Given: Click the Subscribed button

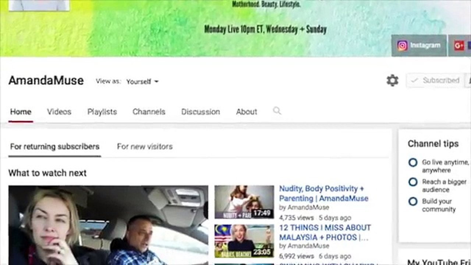Looking at the screenshot, I should click(436, 80).
